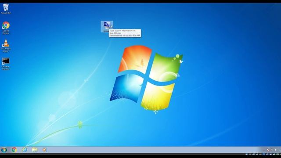The image size is (281, 158).
Task: Launch Internet Explorer from the taskbar
Action: [x=25, y=150]
